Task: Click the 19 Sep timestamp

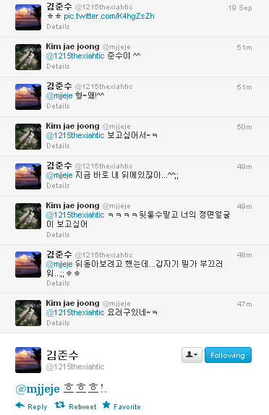Action: [240, 8]
